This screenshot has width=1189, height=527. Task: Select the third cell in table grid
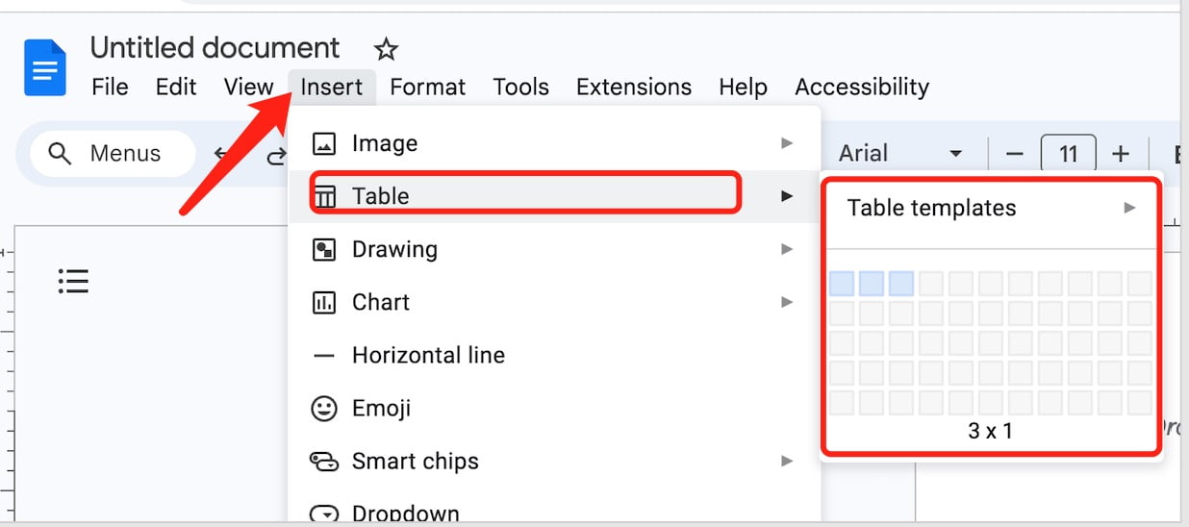pos(901,284)
